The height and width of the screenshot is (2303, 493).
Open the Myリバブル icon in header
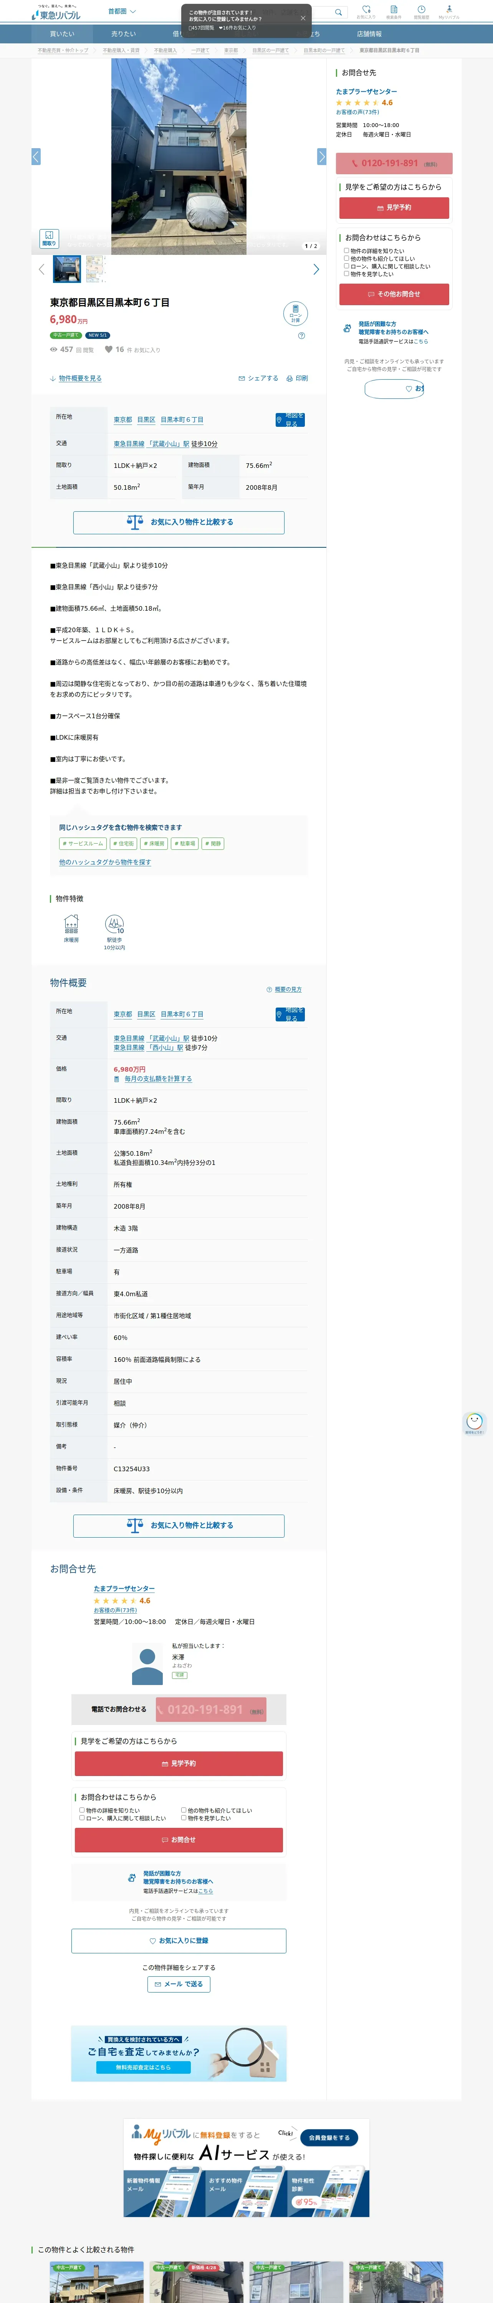click(x=449, y=12)
